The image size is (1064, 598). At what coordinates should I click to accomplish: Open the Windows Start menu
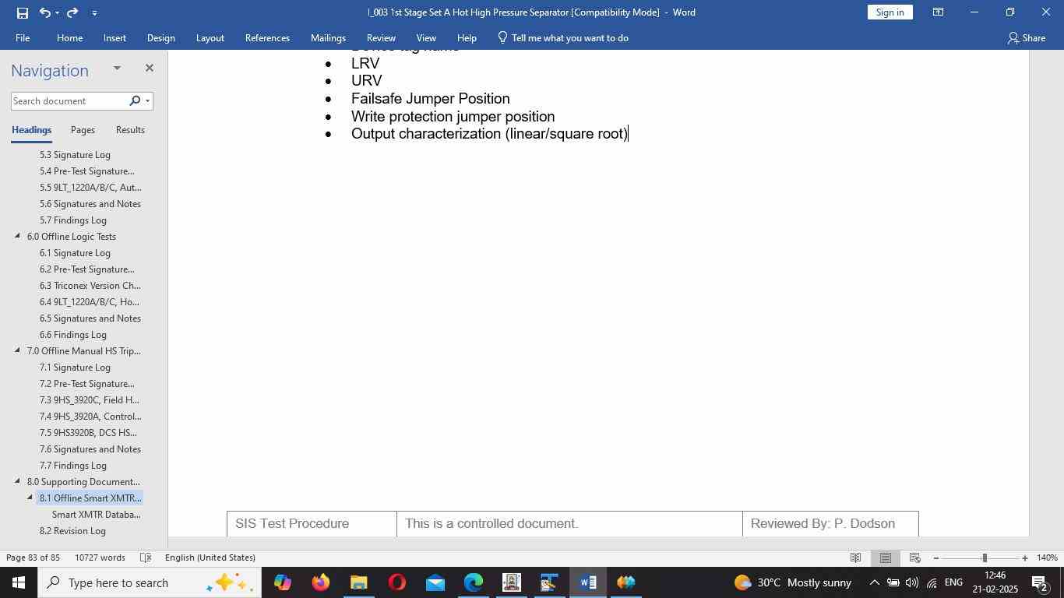pos(19,582)
